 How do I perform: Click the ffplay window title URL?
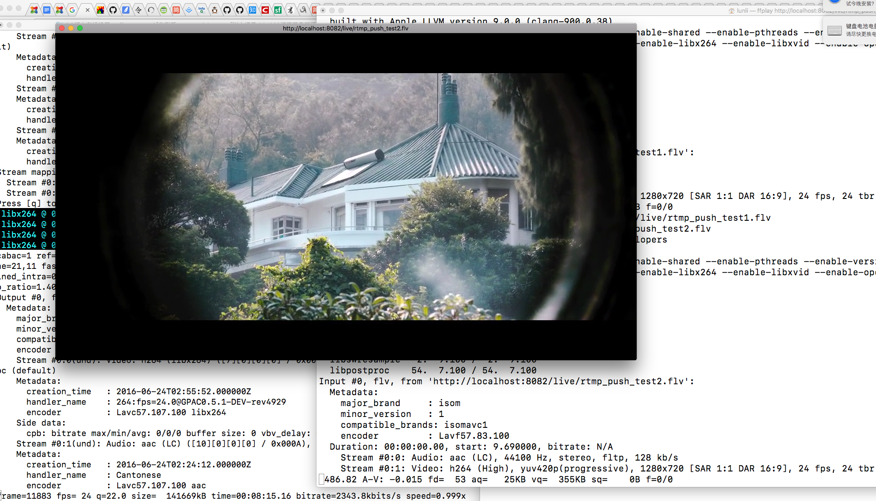[346, 28]
